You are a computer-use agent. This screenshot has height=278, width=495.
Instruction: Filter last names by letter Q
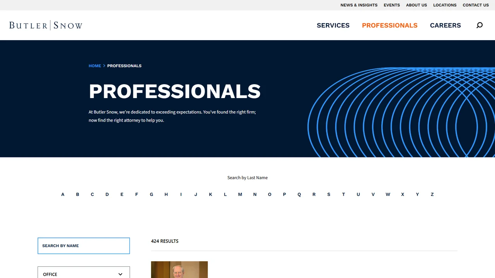click(x=299, y=194)
